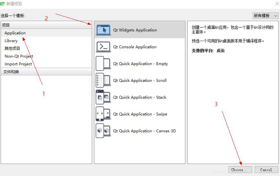
Task: Select Import Project category
Action: (x=46, y=64)
